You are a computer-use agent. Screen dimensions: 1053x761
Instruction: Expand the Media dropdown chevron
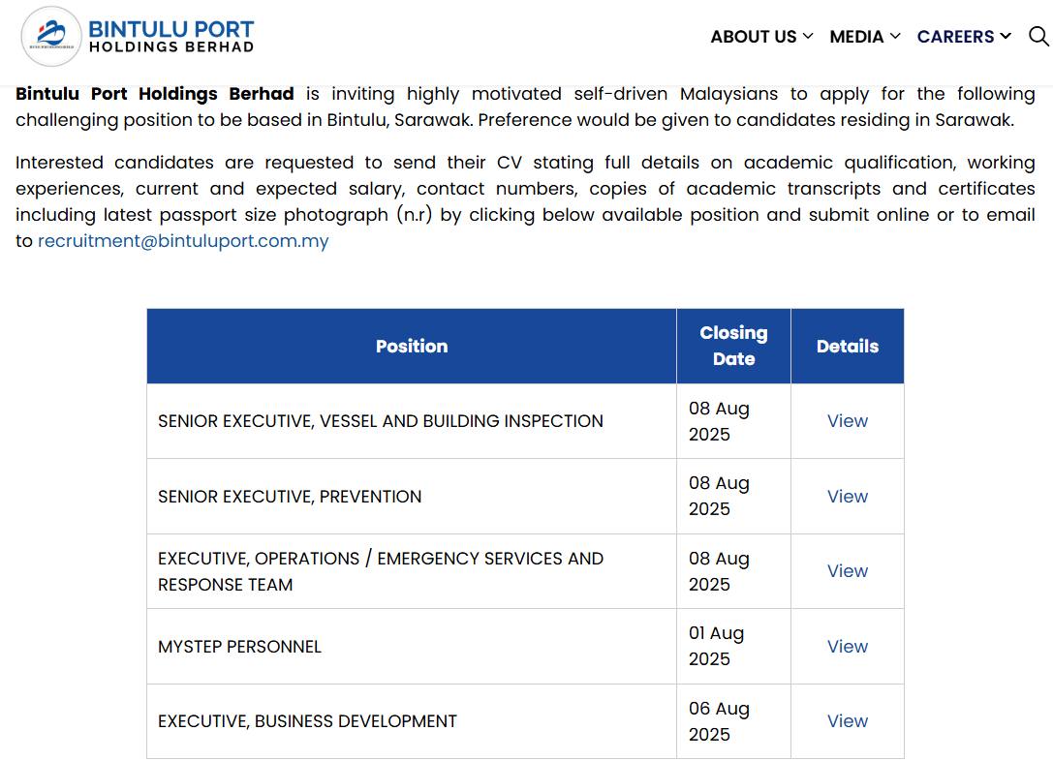tap(895, 36)
